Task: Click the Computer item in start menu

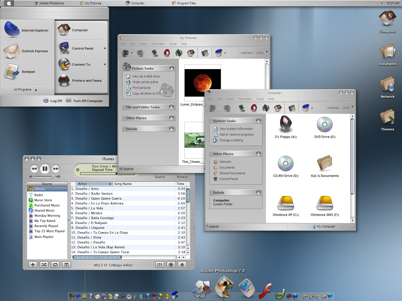Action: tap(74, 30)
